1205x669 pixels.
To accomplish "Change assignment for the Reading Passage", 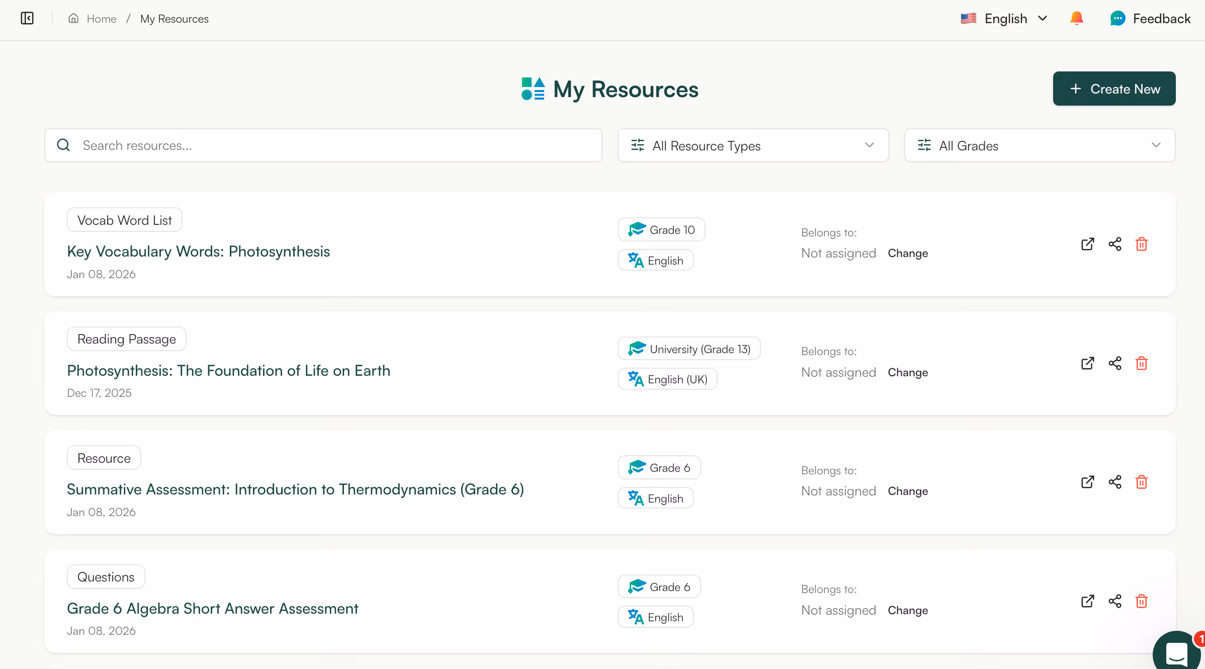I will point(908,372).
